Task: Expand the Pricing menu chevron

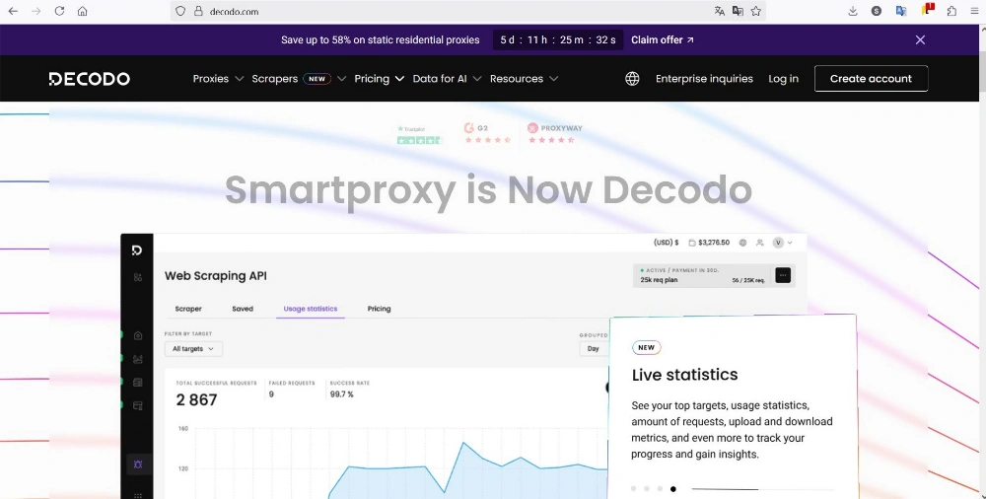Action: 399,79
